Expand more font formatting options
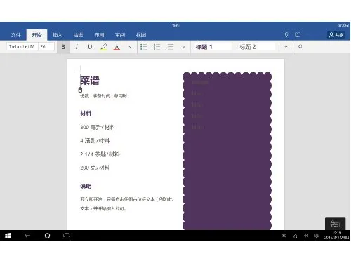351x263 pixels. pos(130,47)
